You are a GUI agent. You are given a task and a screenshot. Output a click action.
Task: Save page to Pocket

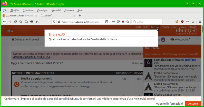[x=118, y=22]
